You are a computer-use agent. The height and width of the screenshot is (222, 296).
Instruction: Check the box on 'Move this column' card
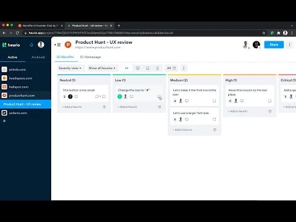269,101
